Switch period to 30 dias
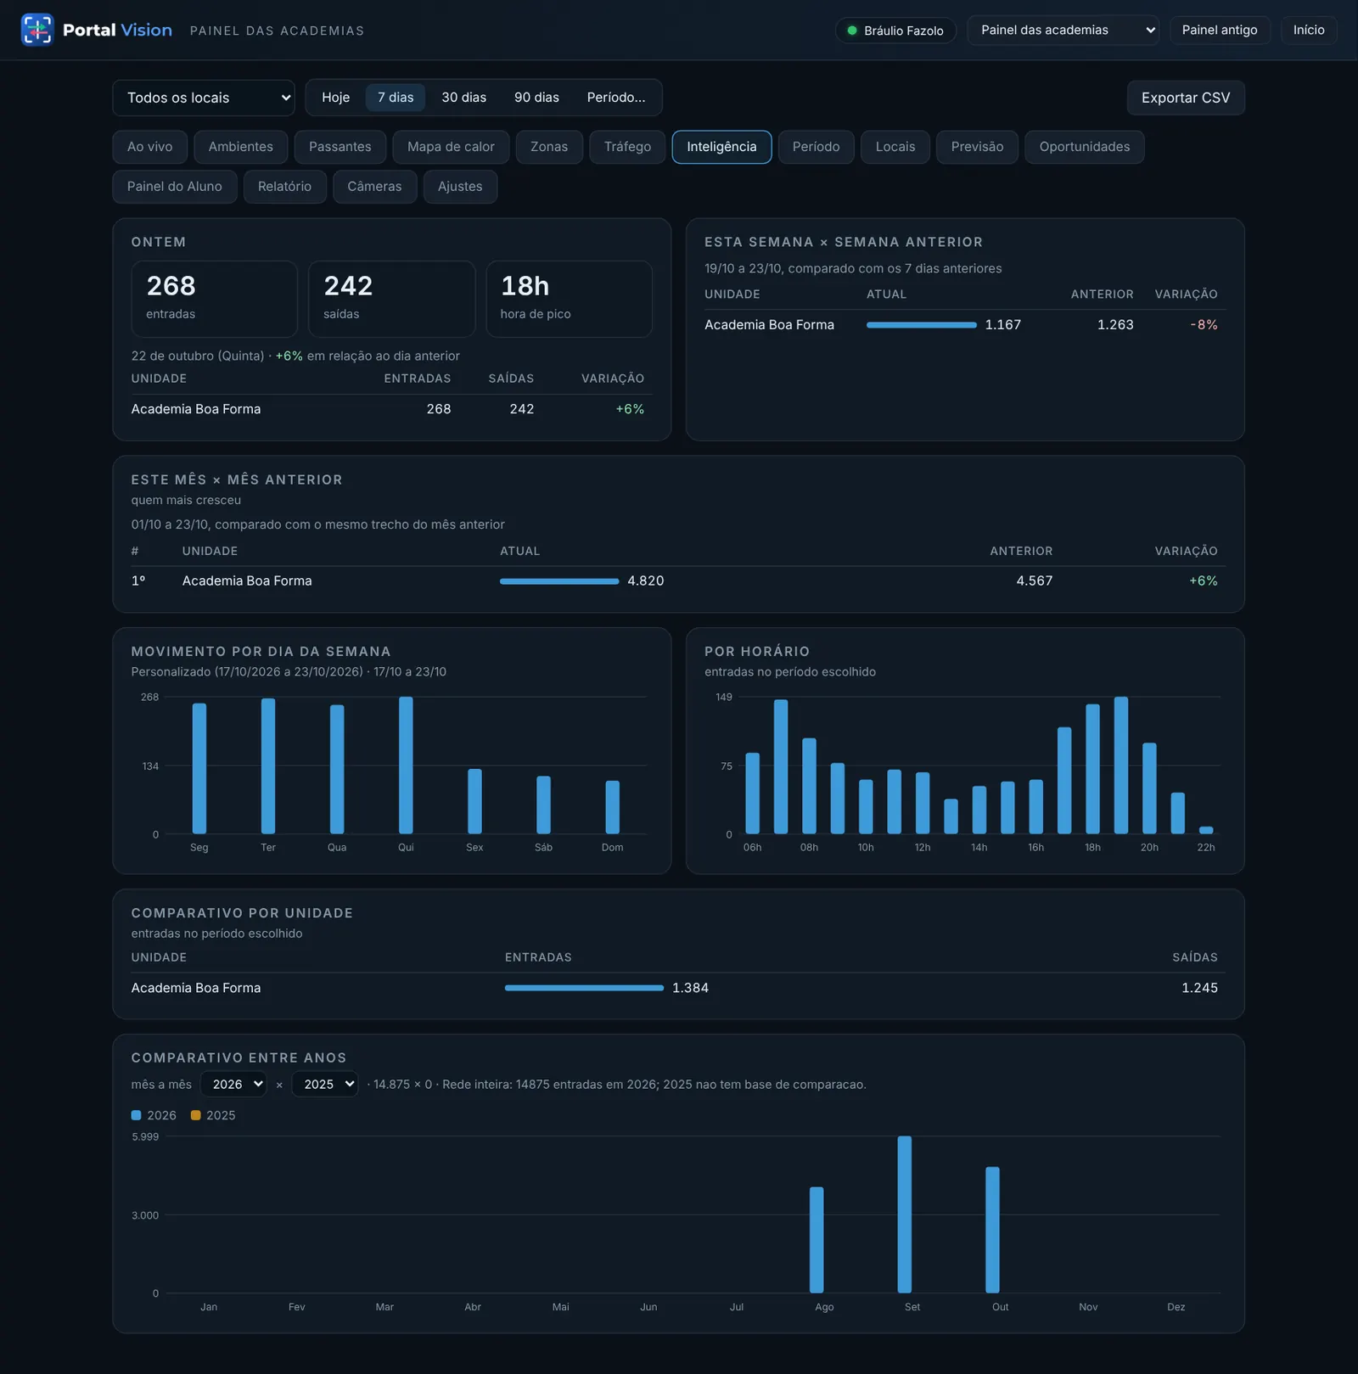Screen dimensions: 1358x1374 [464, 98]
